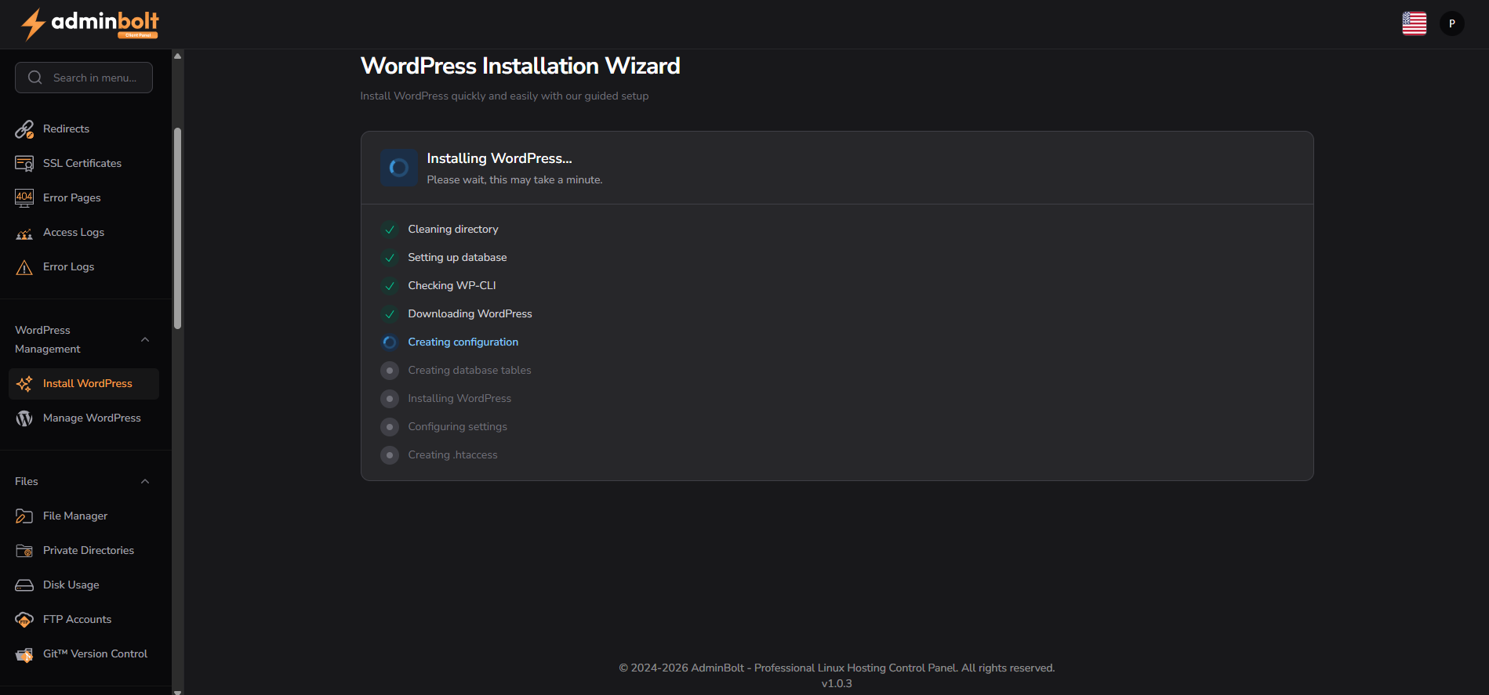Click the v1.0.3 version text
Image resolution: width=1489 pixels, height=695 pixels.
click(x=837, y=684)
